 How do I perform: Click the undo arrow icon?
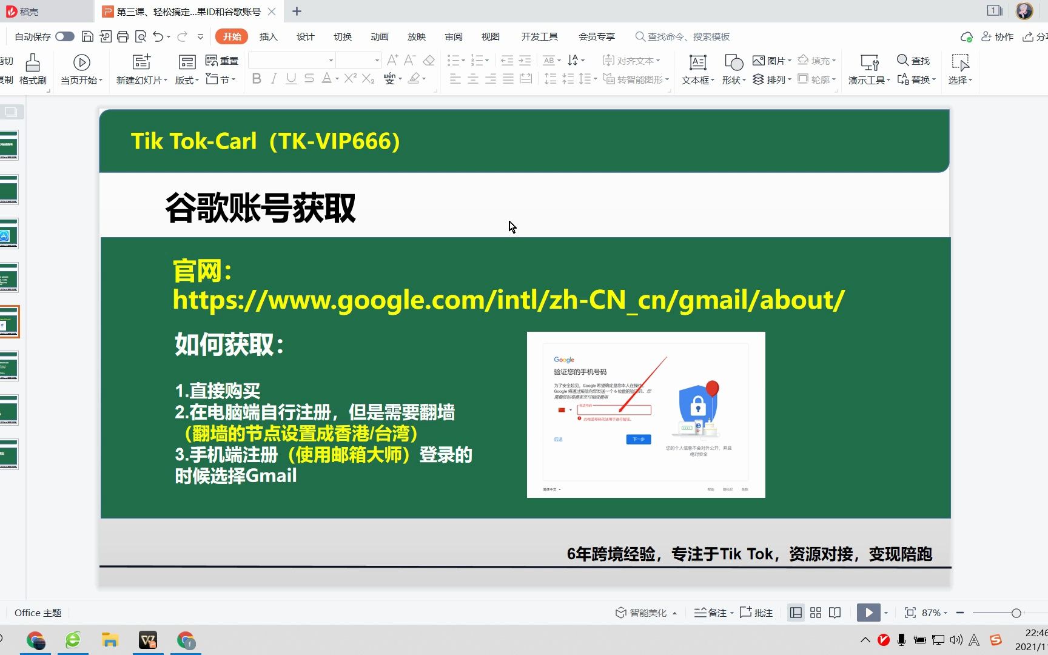[x=158, y=36]
